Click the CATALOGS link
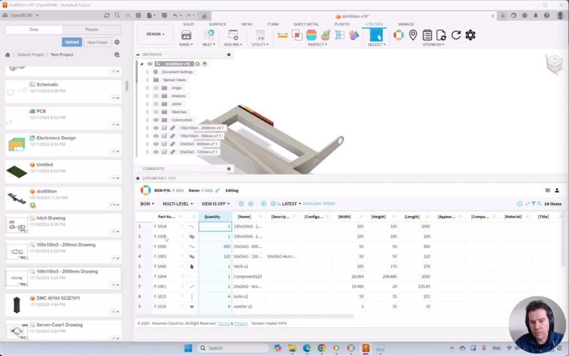The image size is (569, 356). [x=312, y=204]
